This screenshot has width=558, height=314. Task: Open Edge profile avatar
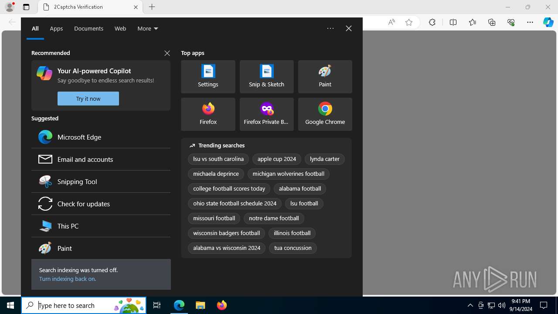(10, 7)
